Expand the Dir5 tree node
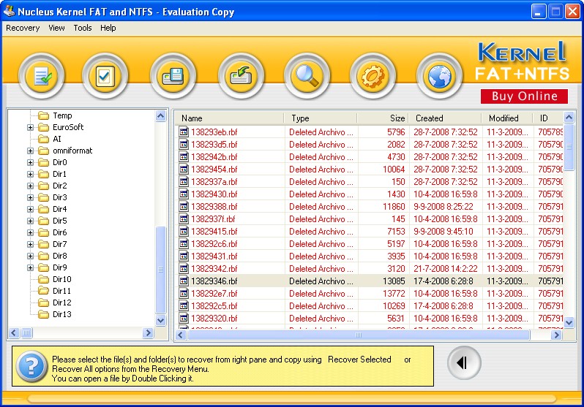 coord(30,221)
